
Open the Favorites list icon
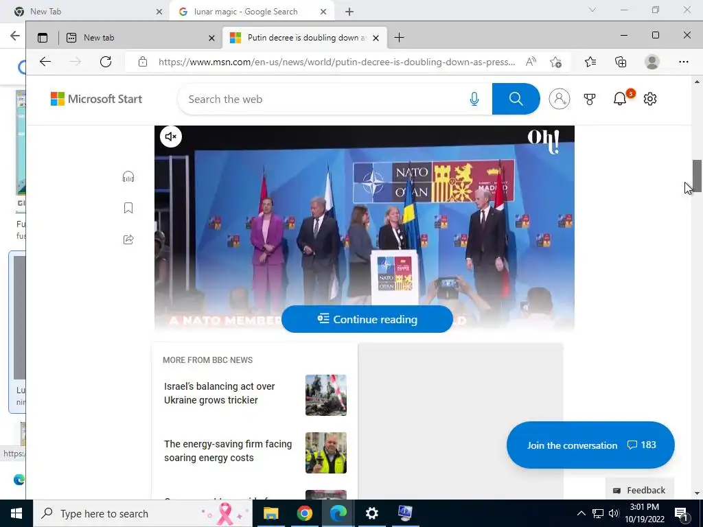[x=590, y=62]
